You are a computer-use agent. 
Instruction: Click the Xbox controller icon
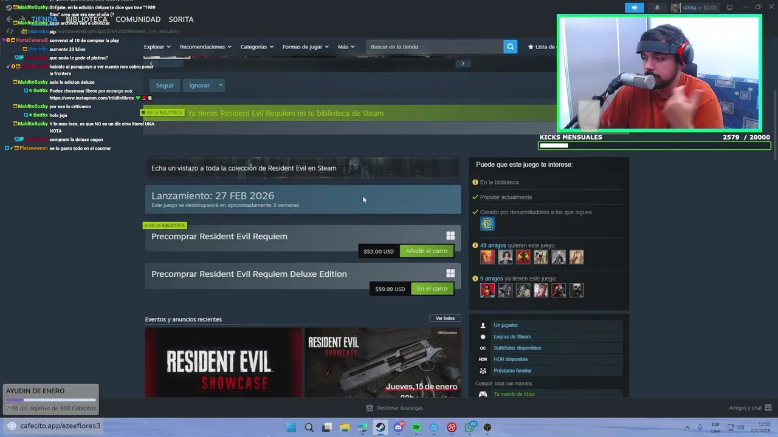click(483, 394)
